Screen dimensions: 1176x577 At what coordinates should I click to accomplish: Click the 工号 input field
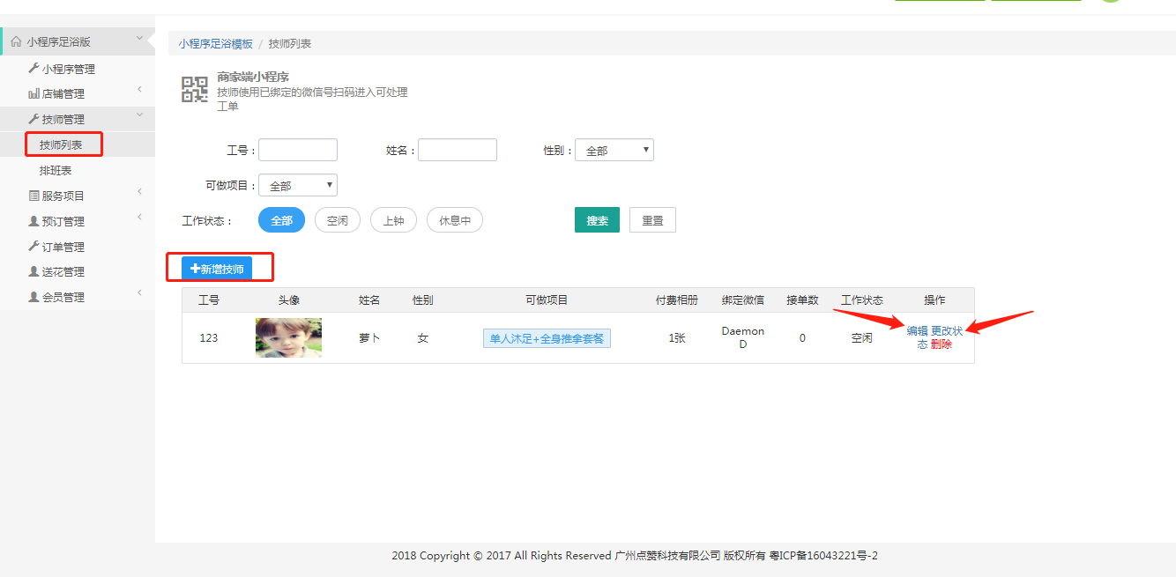297,151
